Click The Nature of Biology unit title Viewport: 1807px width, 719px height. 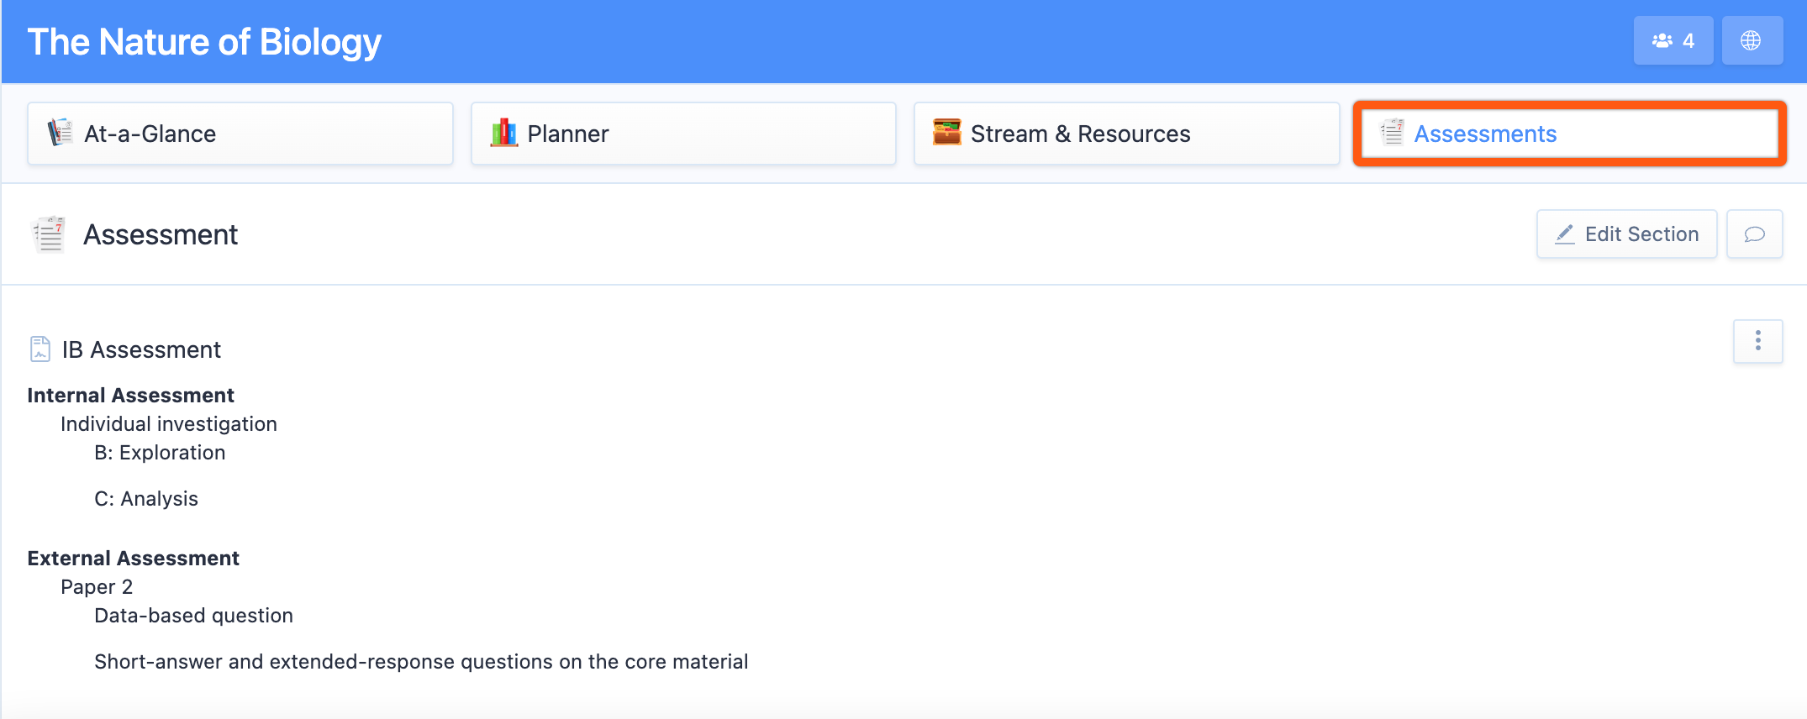pos(204,42)
